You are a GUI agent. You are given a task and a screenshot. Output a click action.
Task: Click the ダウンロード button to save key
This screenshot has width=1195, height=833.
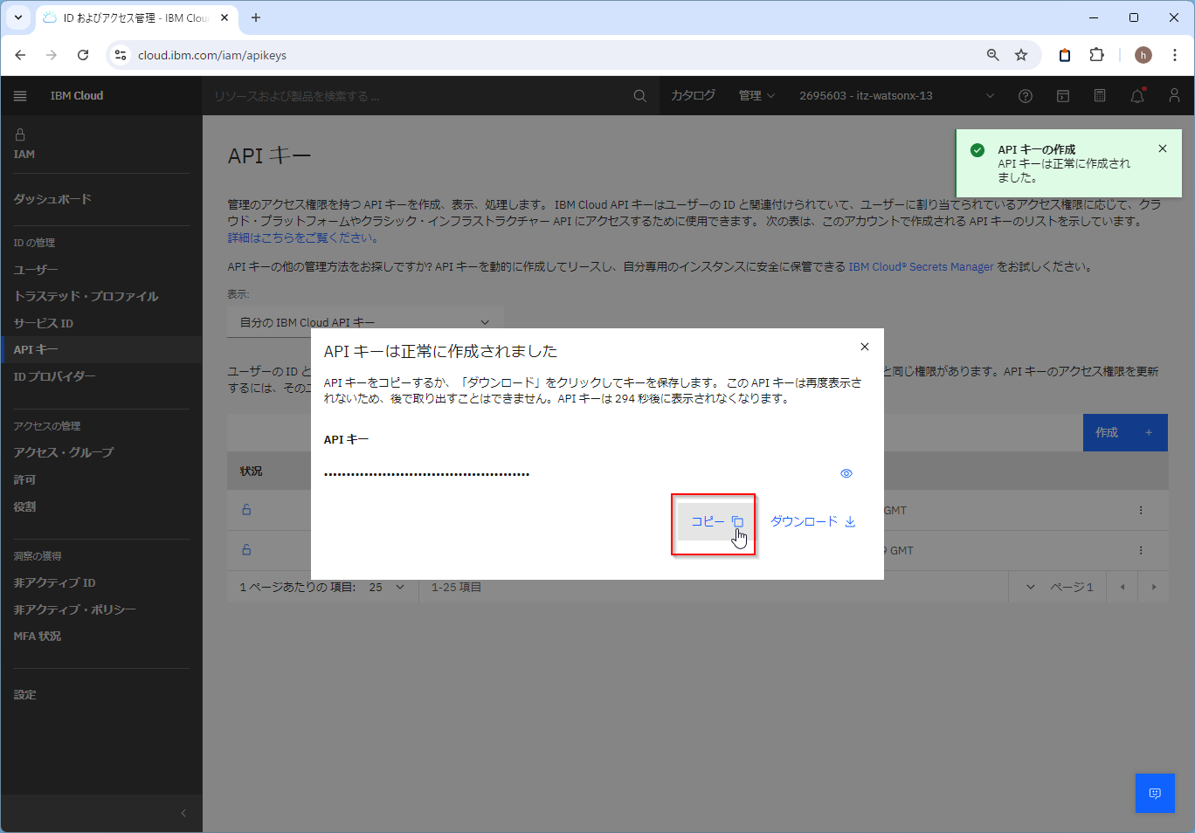point(812,521)
